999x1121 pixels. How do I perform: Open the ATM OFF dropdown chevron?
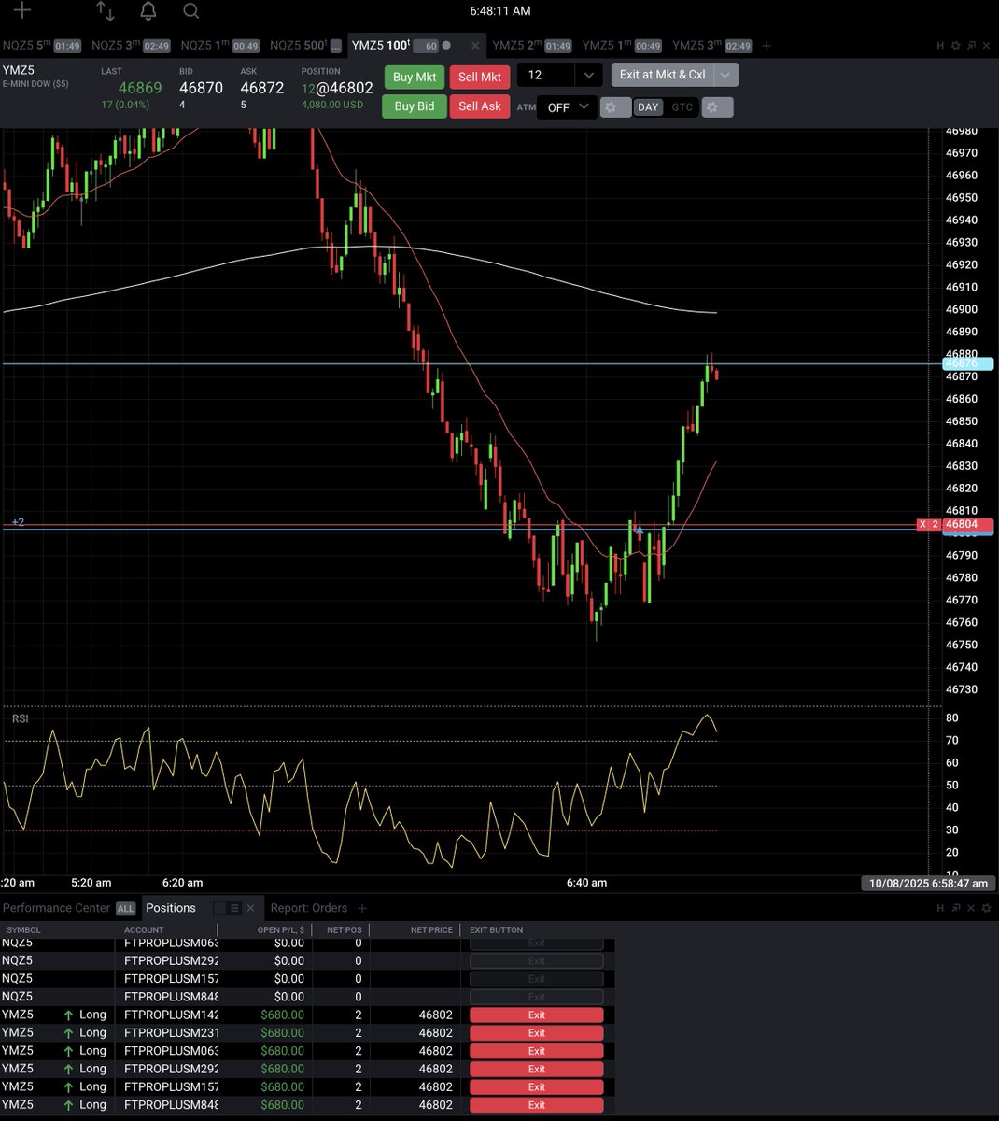coord(584,107)
